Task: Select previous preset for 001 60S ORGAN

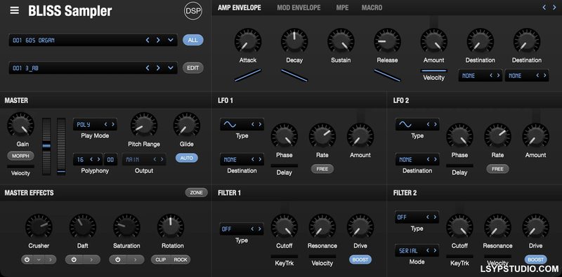Action: pyautogui.click(x=148, y=40)
